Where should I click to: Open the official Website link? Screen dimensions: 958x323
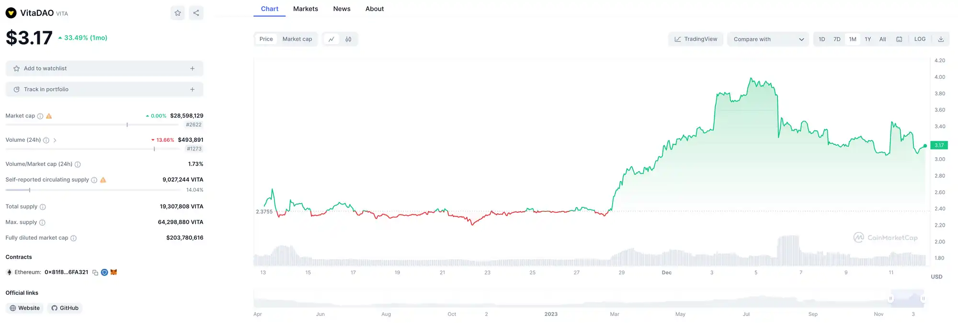point(25,308)
